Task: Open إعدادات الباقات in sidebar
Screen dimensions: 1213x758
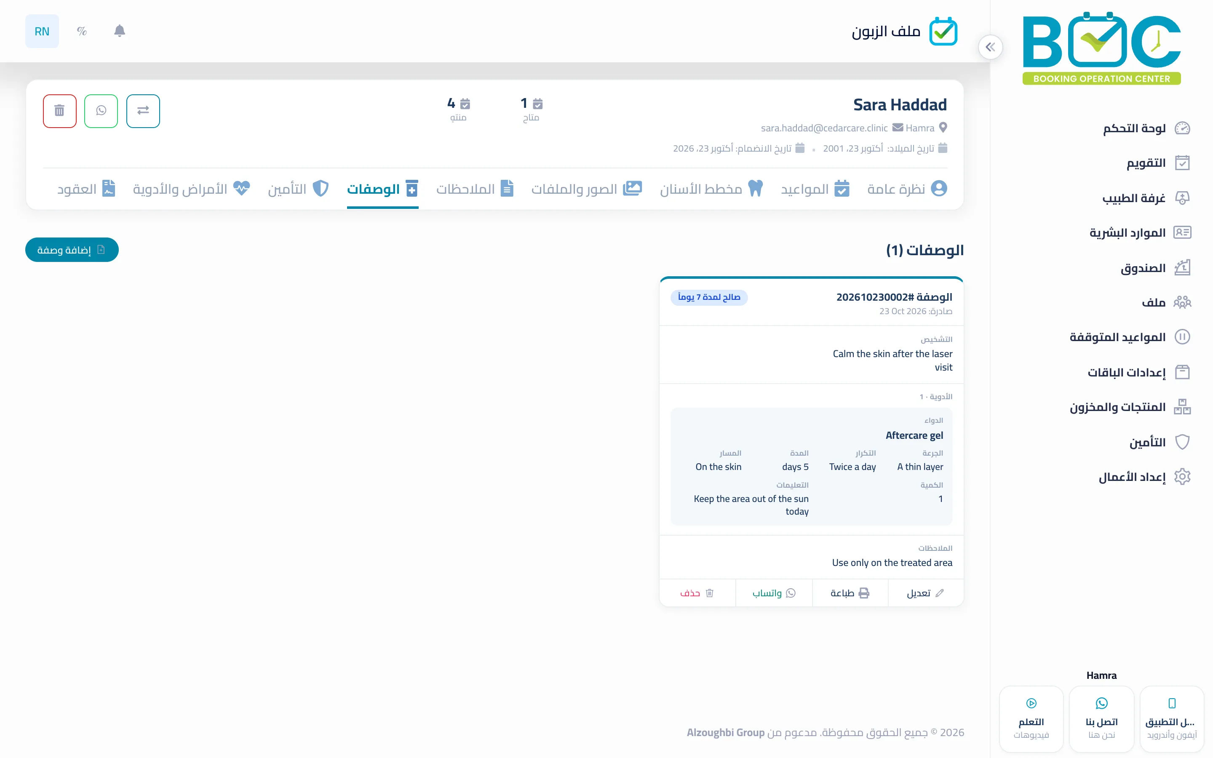Action: tap(1138, 372)
